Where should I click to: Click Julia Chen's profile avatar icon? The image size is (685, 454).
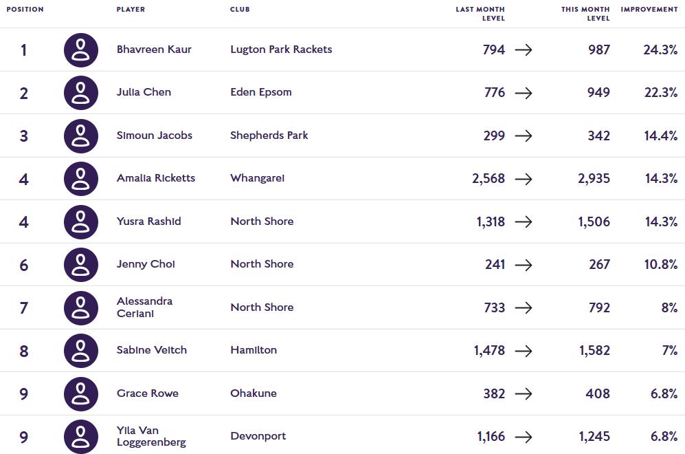pos(81,92)
